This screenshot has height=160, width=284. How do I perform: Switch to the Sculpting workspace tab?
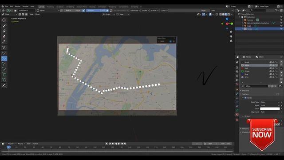pyautogui.click(x=60, y=7)
